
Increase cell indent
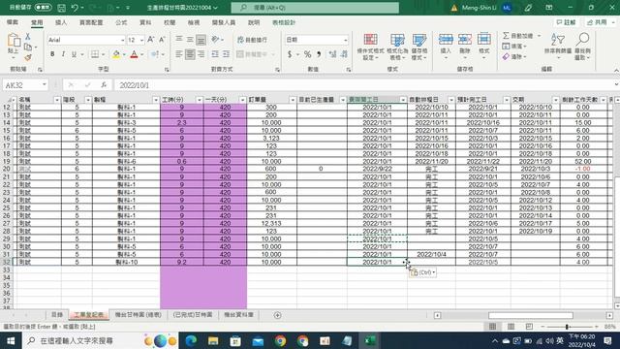[226, 54]
